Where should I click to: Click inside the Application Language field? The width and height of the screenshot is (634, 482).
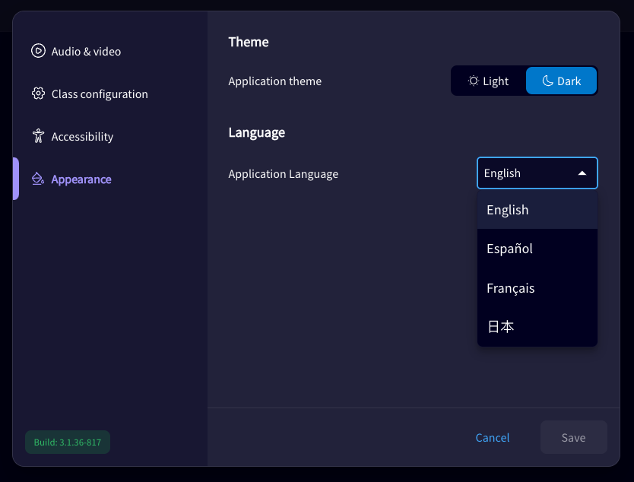click(525, 173)
